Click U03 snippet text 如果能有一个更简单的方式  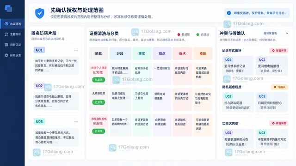coord(56,137)
